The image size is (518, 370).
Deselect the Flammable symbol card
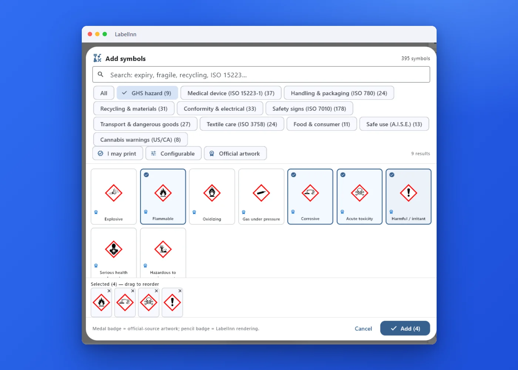pos(163,196)
